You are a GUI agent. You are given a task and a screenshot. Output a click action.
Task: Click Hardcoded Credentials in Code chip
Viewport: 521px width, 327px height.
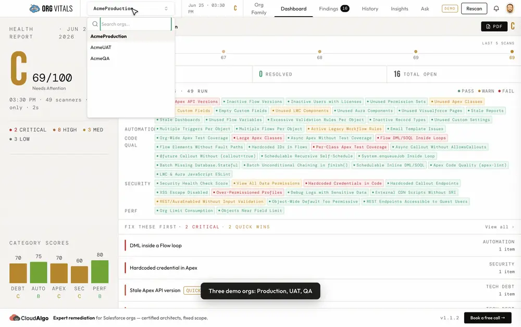tap(344, 183)
